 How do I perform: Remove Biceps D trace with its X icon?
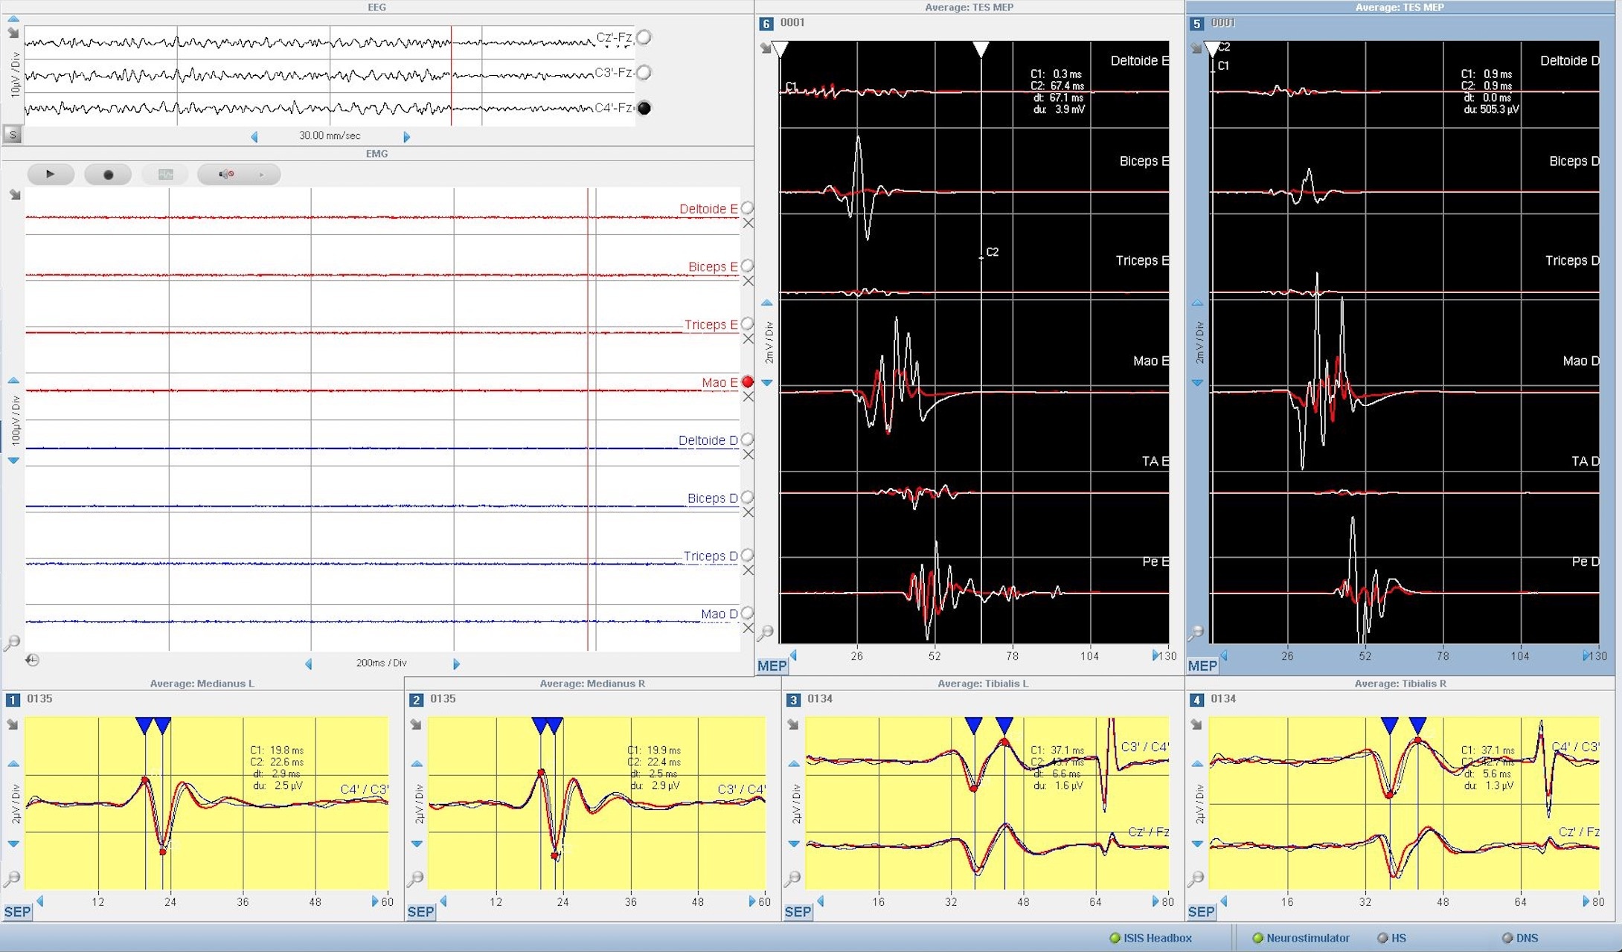(x=749, y=512)
